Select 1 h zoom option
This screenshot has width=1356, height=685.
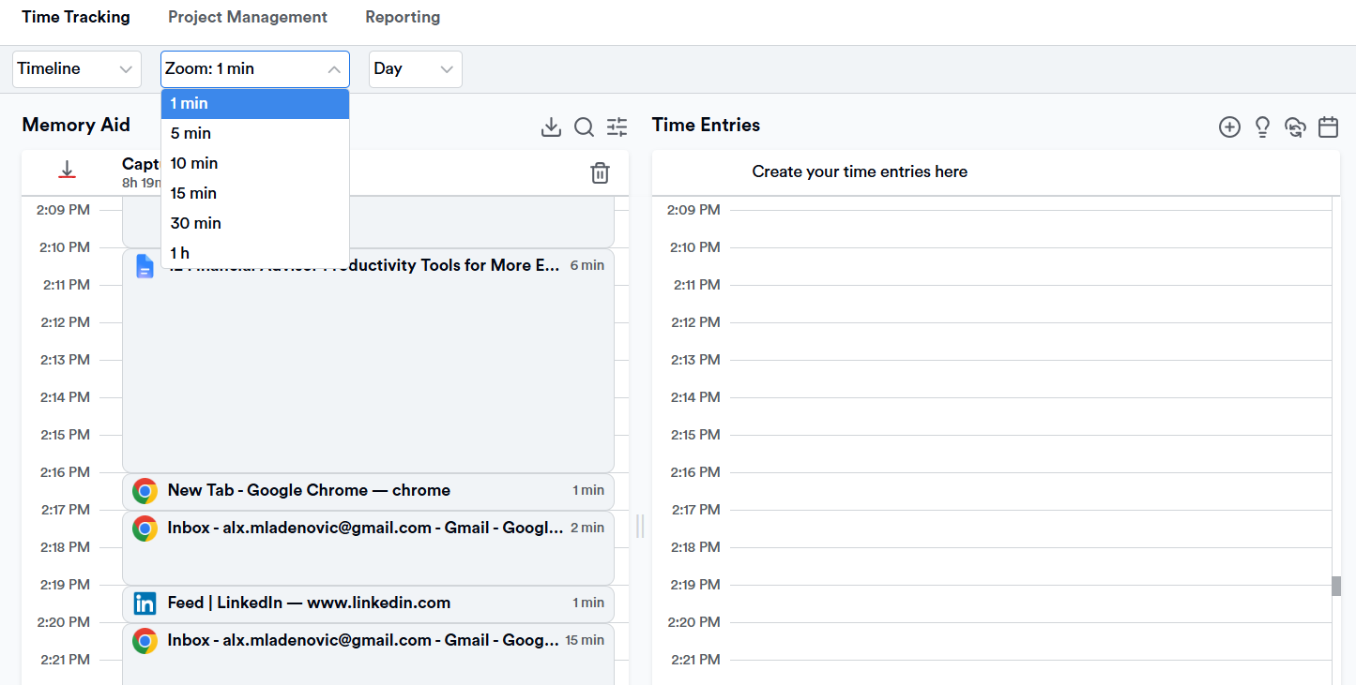click(255, 254)
